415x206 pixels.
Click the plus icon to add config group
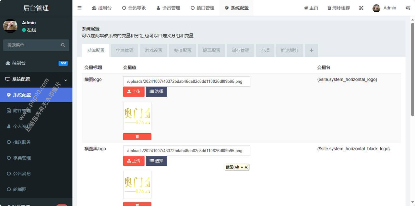(x=312, y=50)
